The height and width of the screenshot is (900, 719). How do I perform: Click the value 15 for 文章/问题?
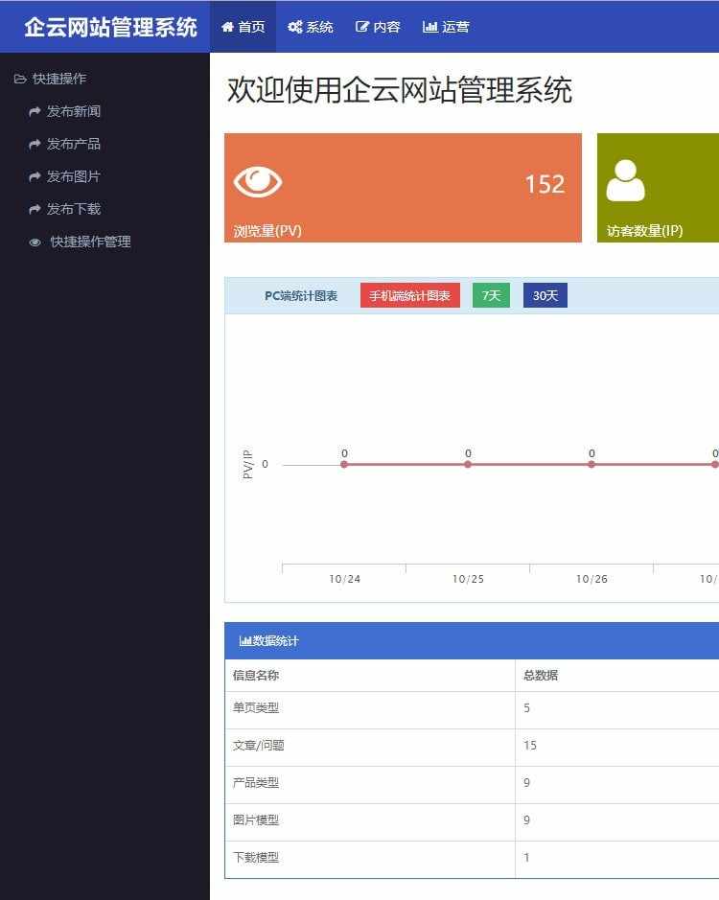(529, 746)
